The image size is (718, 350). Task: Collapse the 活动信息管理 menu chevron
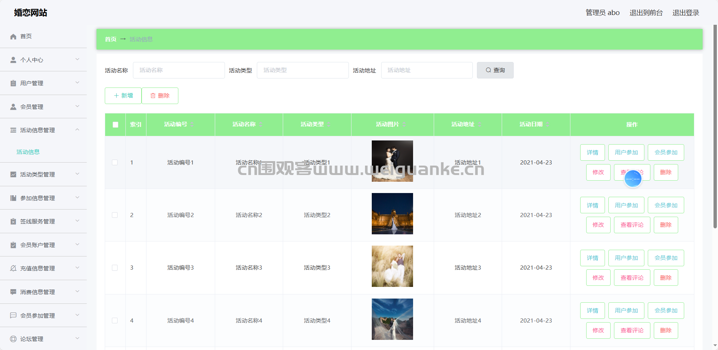point(77,130)
